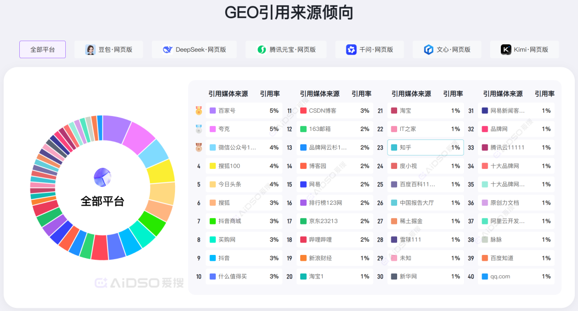Viewport: 578px width, 311px height.
Task: Click the Kimi black K icon
Action: pos(506,50)
